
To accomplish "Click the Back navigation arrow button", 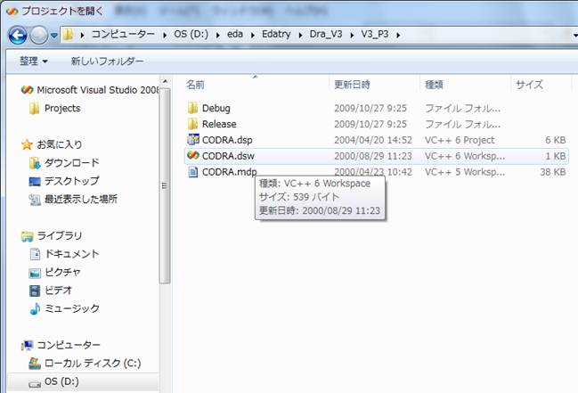I will [17, 36].
